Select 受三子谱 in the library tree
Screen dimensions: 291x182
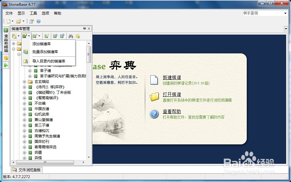pyautogui.click(x=42, y=125)
